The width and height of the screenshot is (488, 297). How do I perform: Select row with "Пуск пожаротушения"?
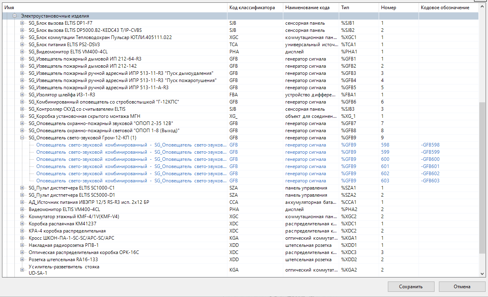(x=122, y=80)
